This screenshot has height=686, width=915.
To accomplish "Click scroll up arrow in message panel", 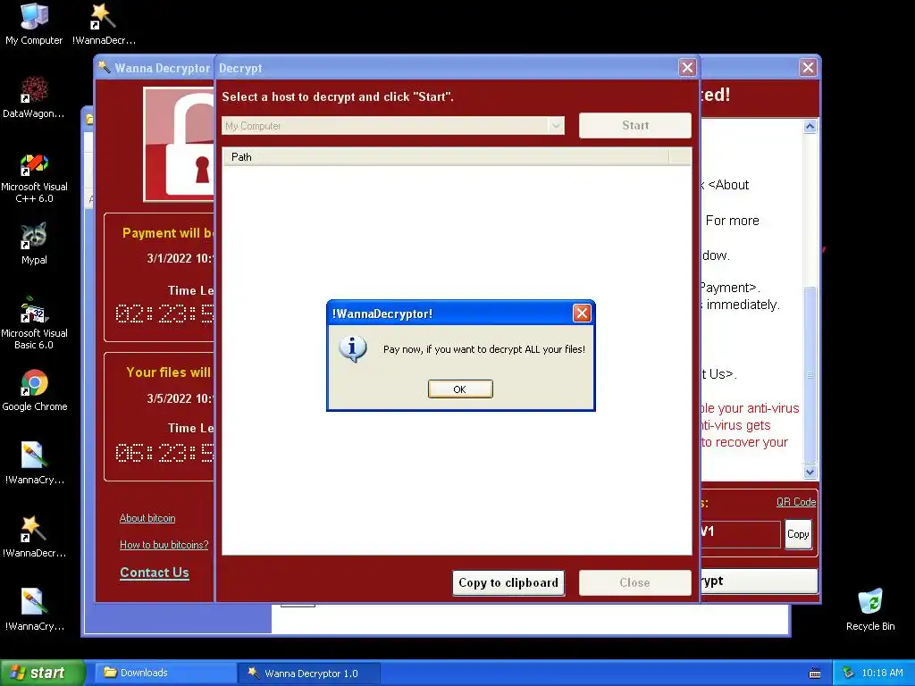I will [x=810, y=126].
